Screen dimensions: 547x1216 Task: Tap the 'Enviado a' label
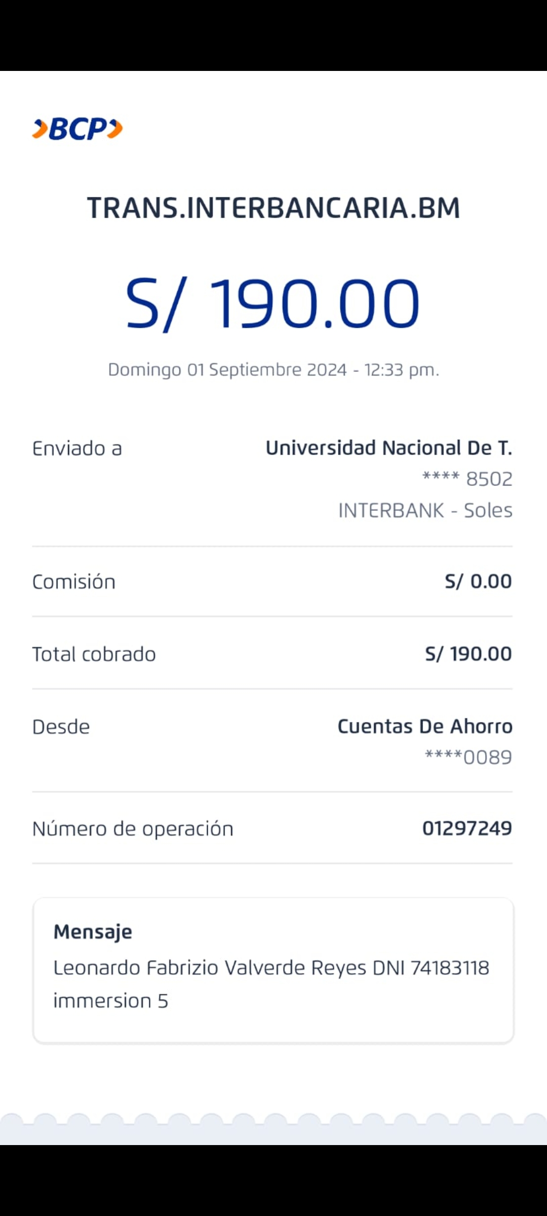[x=77, y=449]
